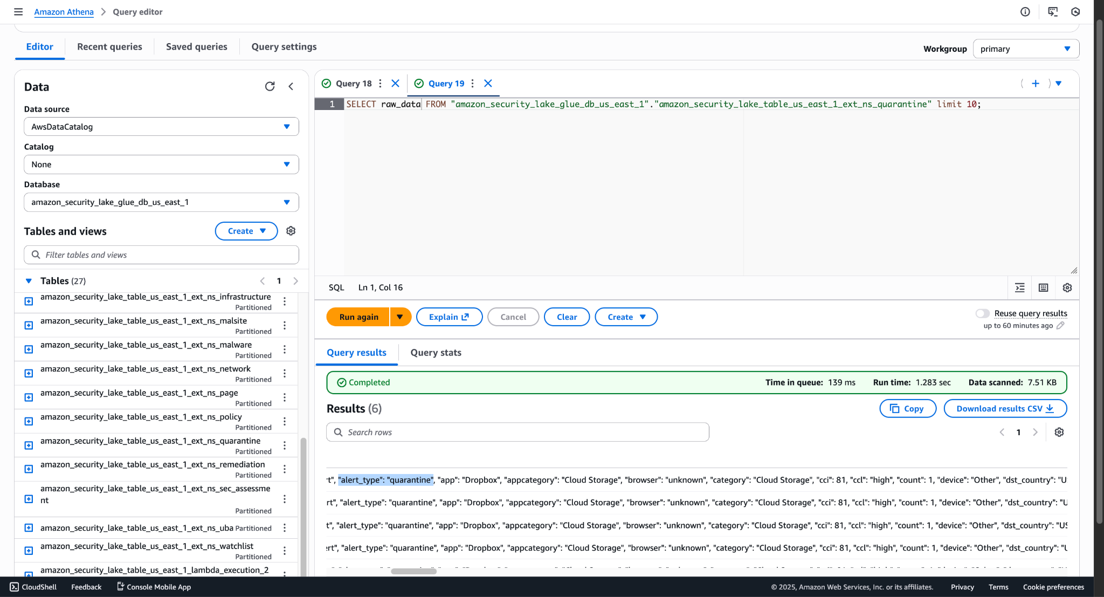Viewport: 1104px width, 597px height.
Task: Open Run again options dropdown arrow
Action: coord(400,317)
